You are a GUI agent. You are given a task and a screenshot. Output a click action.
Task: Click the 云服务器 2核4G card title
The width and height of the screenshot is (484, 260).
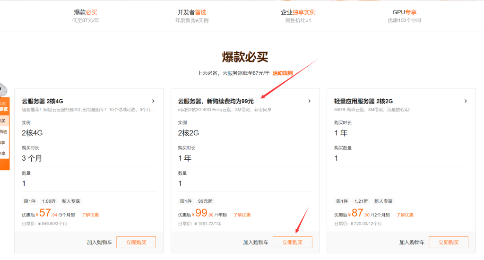tap(43, 101)
